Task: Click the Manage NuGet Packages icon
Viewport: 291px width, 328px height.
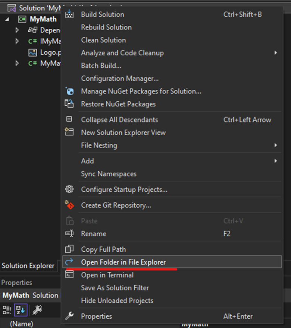Action: [x=69, y=91]
